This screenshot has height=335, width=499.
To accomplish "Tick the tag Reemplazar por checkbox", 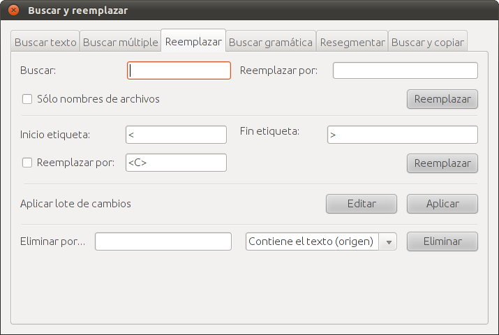I will click(x=27, y=163).
